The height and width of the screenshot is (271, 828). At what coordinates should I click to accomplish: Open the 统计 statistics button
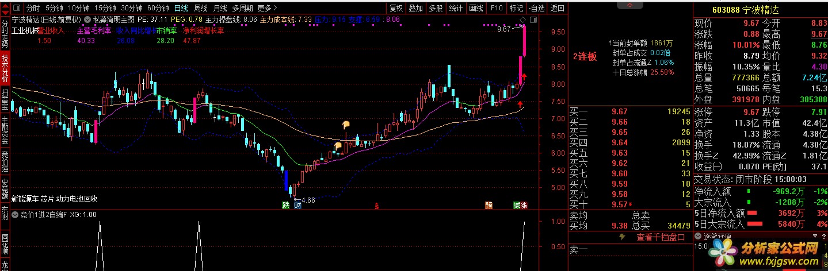click(456, 8)
